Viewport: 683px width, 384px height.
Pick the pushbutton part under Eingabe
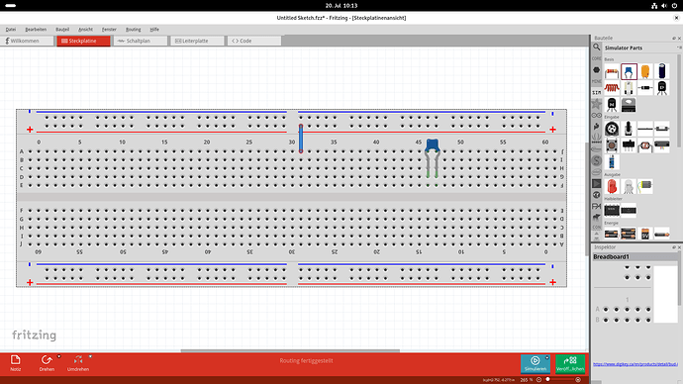click(x=612, y=145)
